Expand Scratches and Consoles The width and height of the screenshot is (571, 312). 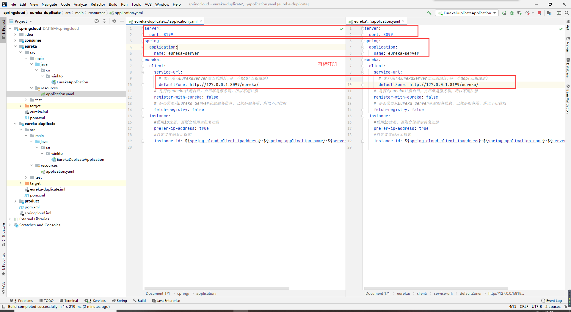(x=10, y=225)
